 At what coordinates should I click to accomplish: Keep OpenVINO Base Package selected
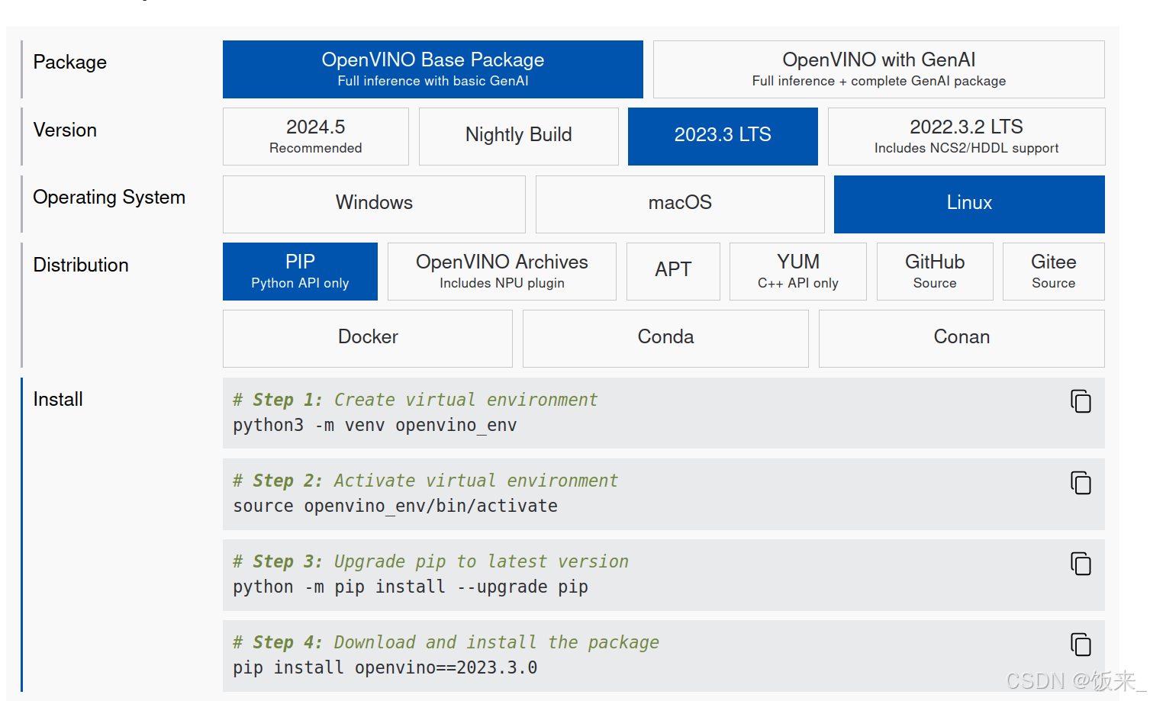point(433,69)
